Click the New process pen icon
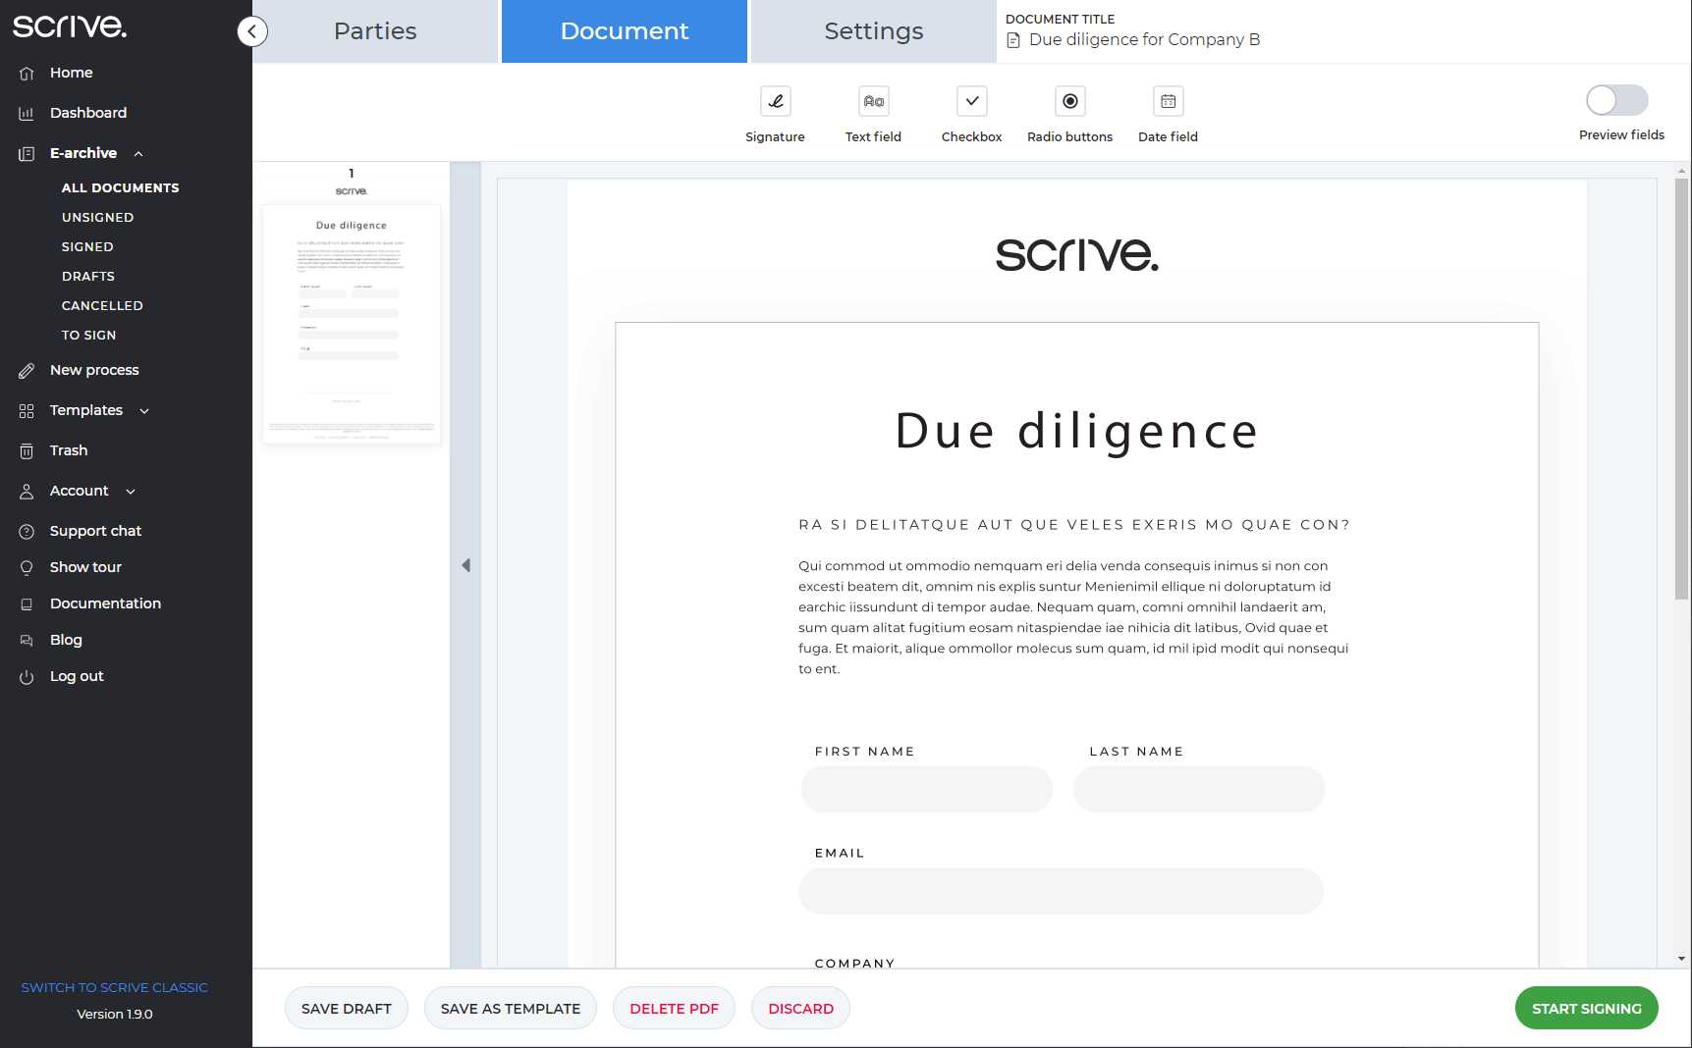This screenshot has width=1692, height=1048. [x=27, y=370]
